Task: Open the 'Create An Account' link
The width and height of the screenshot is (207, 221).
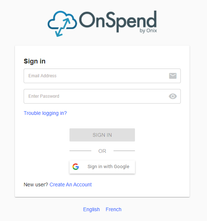Action: pyautogui.click(x=71, y=185)
